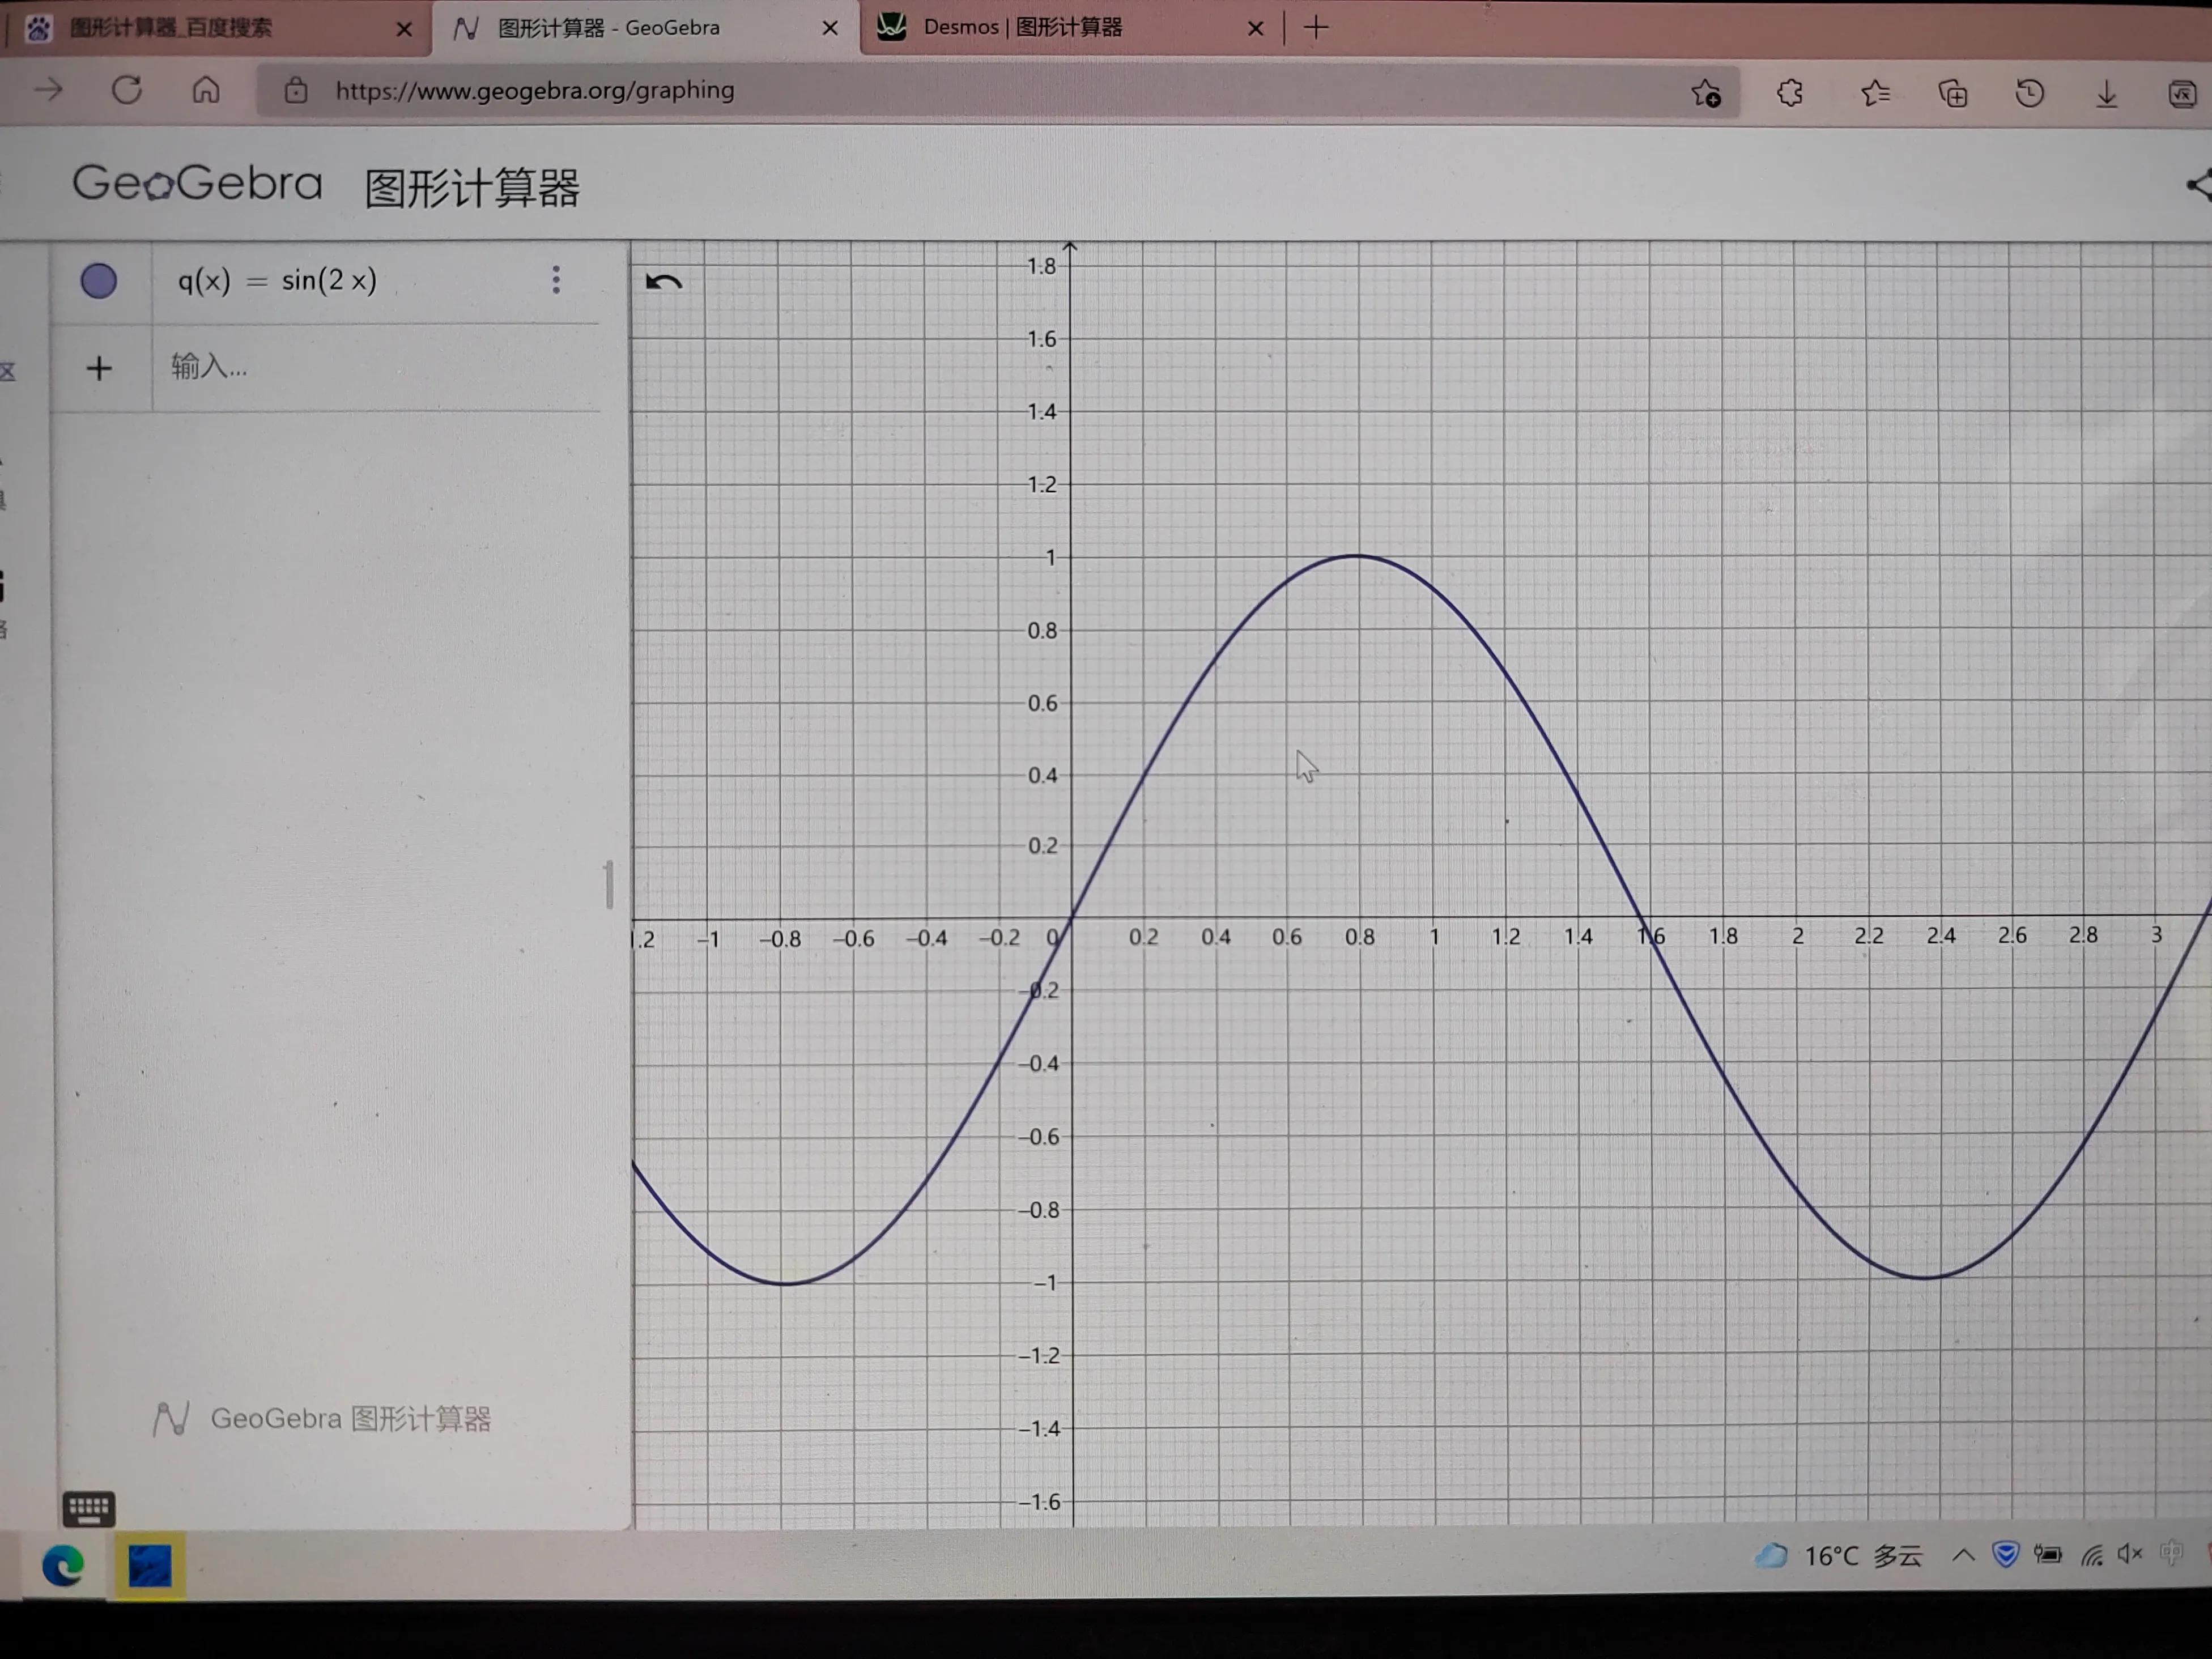Toggle visibility circle of q(x) function
This screenshot has height=1659, width=2212.
click(98, 281)
